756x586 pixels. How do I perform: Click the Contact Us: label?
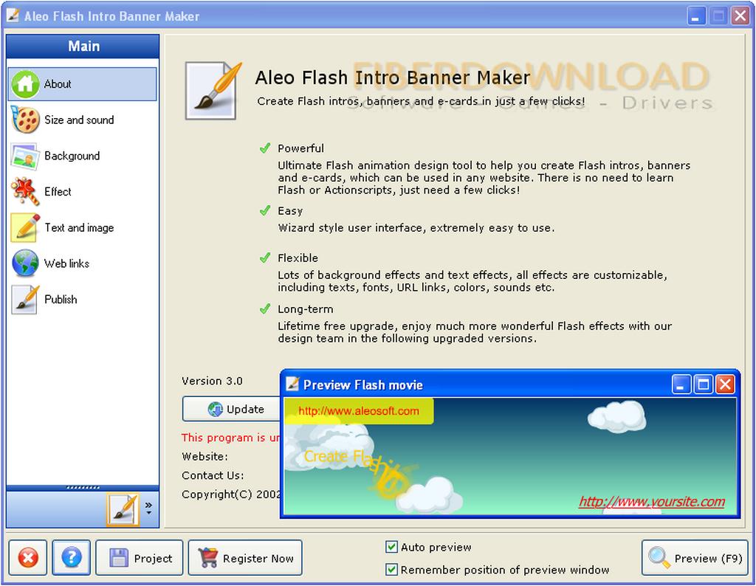pyautogui.click(x=213, y=475)
